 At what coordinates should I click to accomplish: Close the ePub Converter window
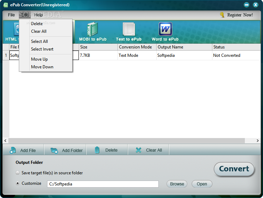coord(255,5)
